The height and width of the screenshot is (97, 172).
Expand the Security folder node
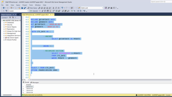pos(4,25)
